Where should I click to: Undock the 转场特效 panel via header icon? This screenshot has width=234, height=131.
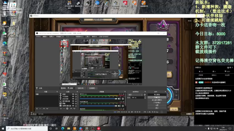coord(145,92)
